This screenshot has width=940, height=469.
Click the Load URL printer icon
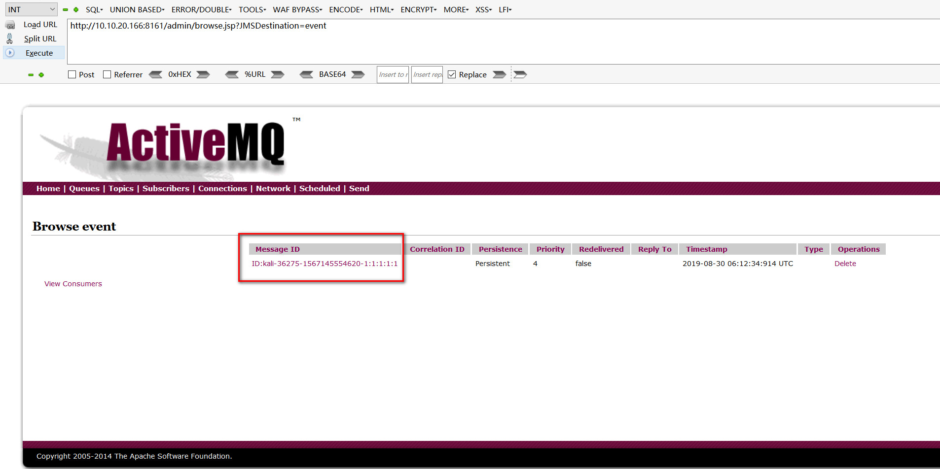[10, 25]
